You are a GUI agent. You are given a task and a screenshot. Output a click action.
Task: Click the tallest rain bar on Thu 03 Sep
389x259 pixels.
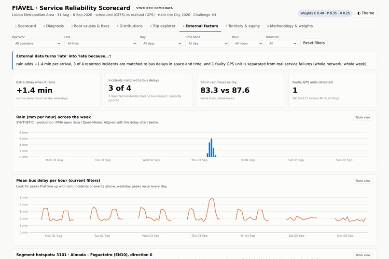pyautogui.click(x=211, y=148)
